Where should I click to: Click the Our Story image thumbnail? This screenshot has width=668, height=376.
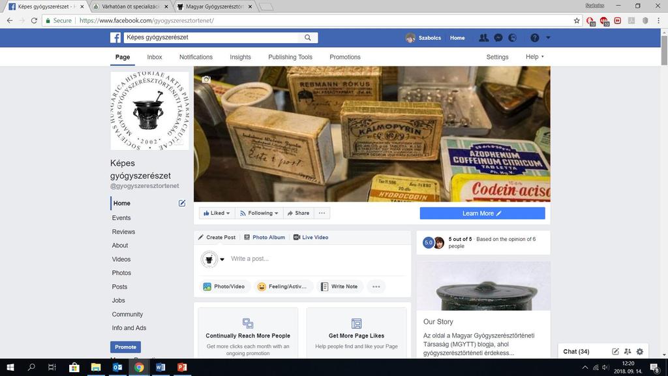[483, 286]
